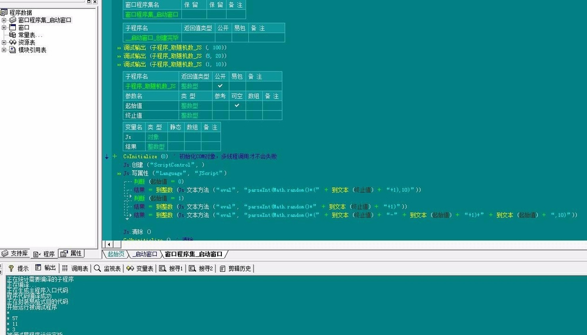587x335 pixels.
Task: Expand the plus marker before CoInitialize line
Action: coord(115,157)
